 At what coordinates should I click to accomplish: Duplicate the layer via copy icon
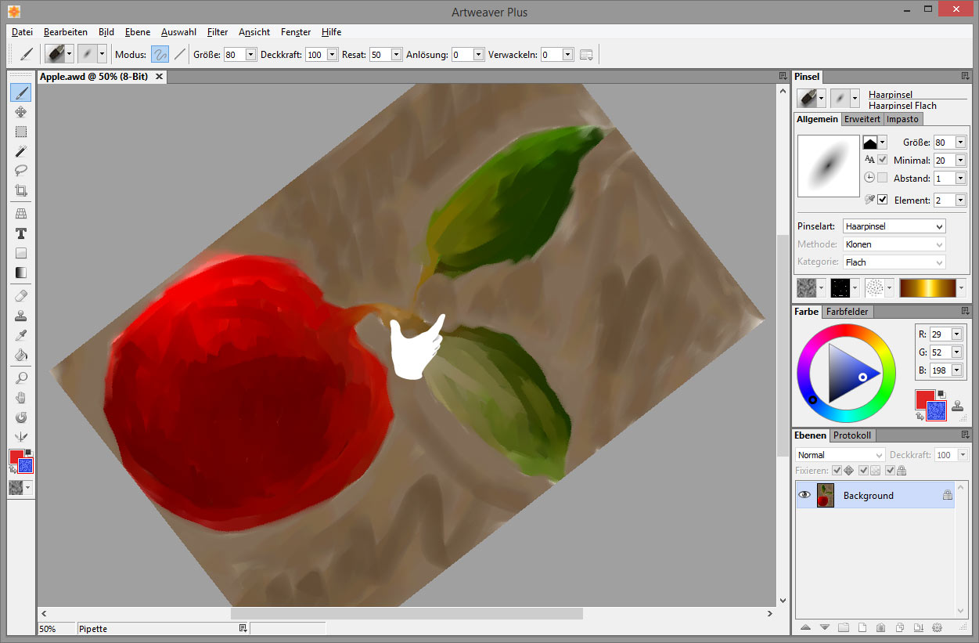pyautogui.click(x=899, y=627)
